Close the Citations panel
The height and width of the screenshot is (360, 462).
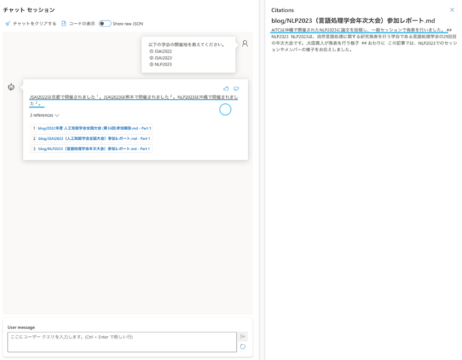coord(452,10)
